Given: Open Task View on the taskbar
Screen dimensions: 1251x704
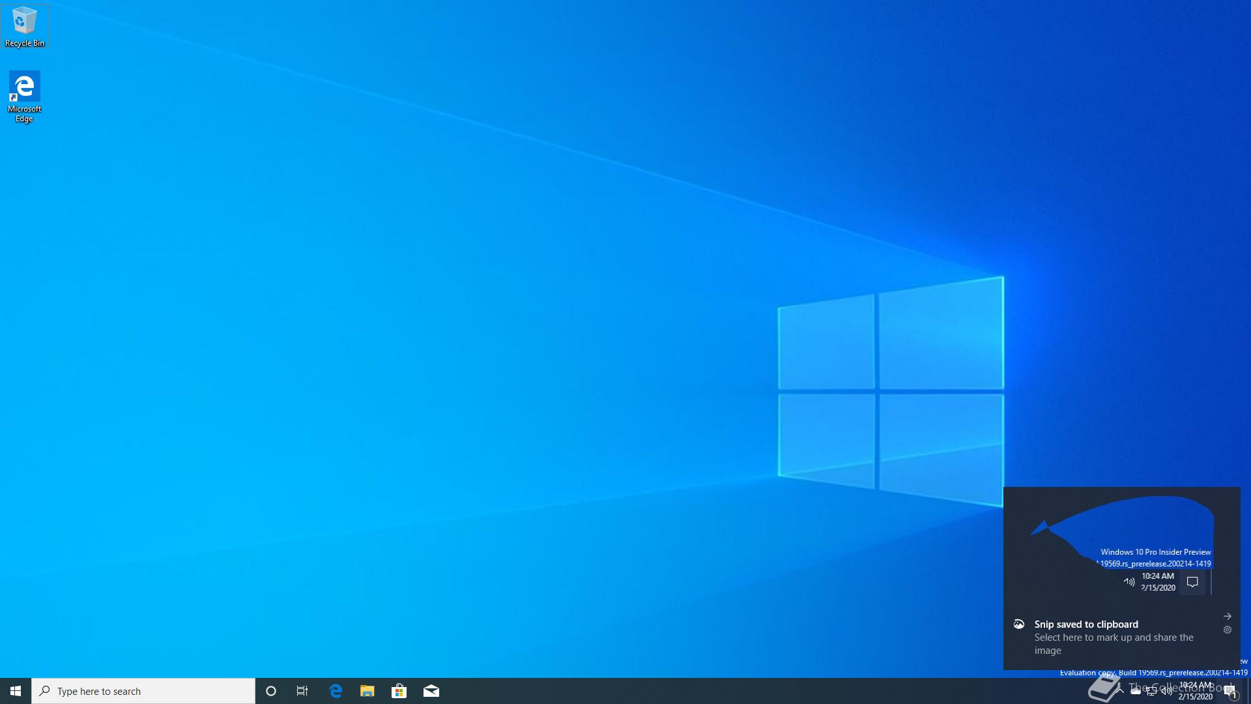Looking at the screenshot, I should (x=302, y=691).
